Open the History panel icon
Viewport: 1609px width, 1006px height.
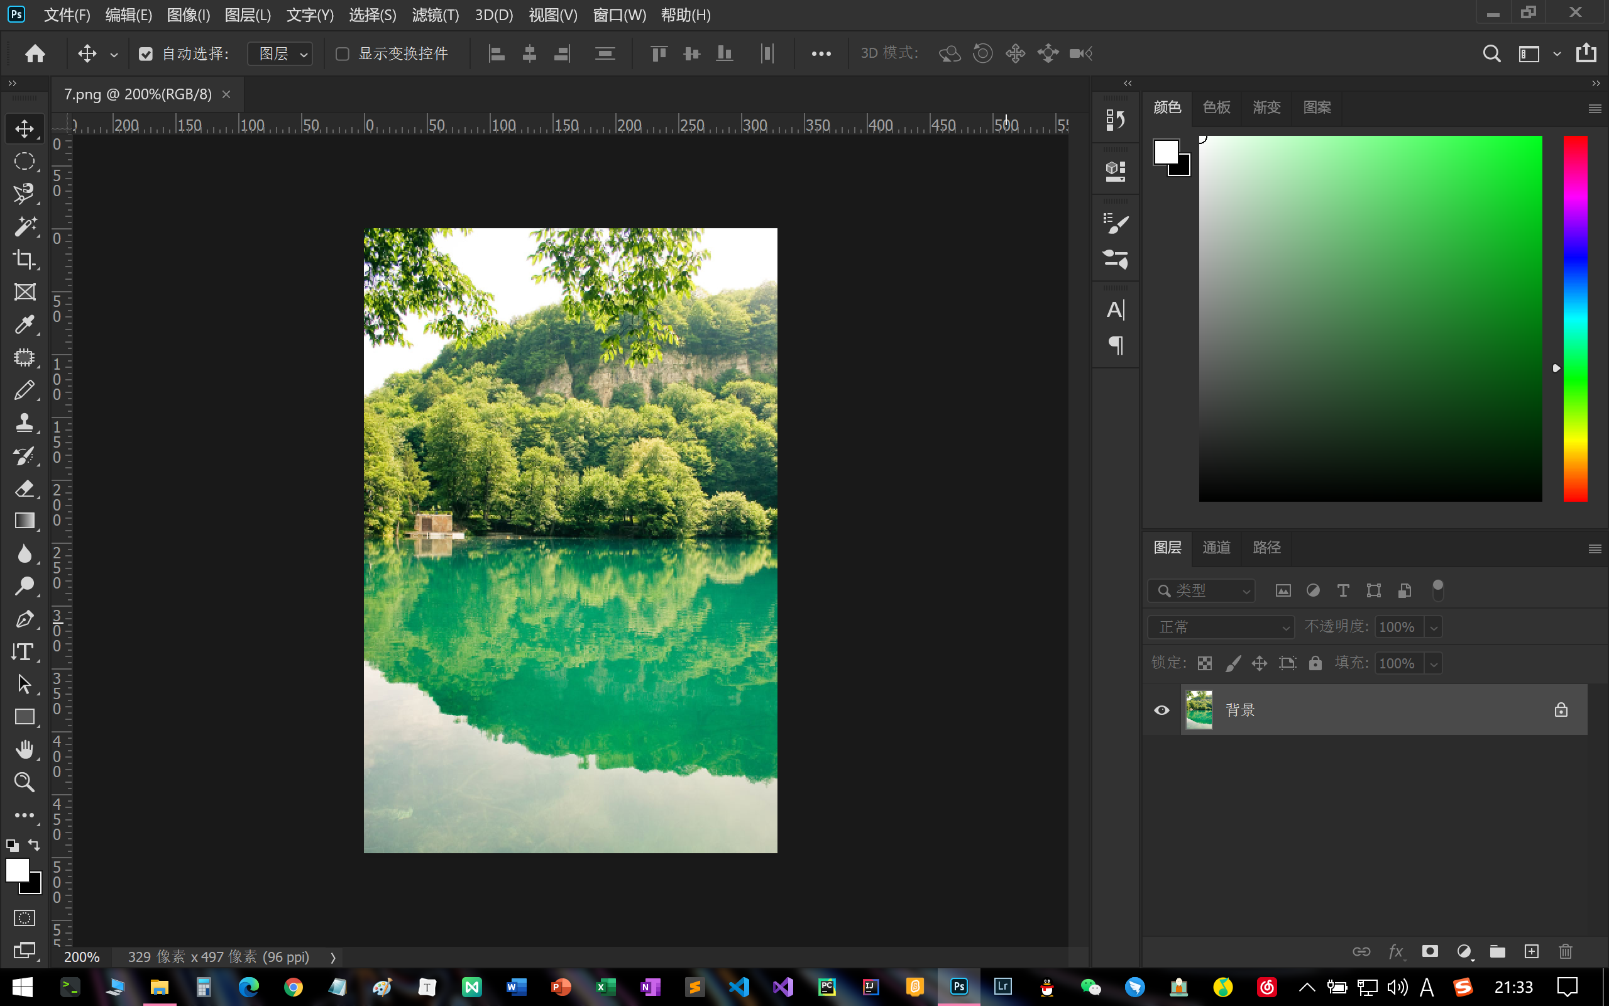point(1115,119)
